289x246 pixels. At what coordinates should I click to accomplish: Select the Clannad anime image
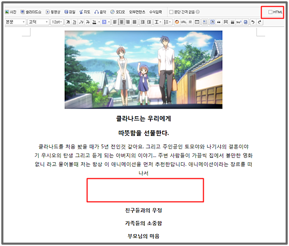pos(143,70)
